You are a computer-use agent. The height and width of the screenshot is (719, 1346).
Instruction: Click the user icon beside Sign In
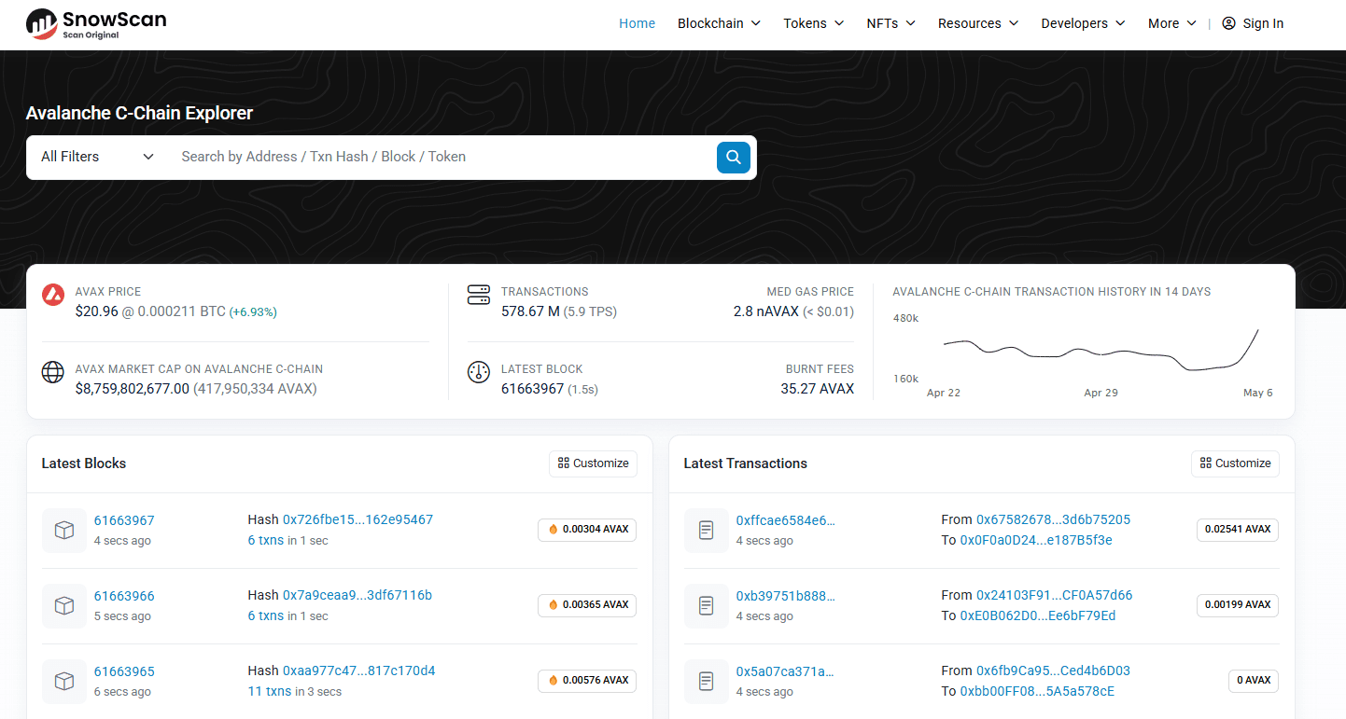(x=1228, y=23)
